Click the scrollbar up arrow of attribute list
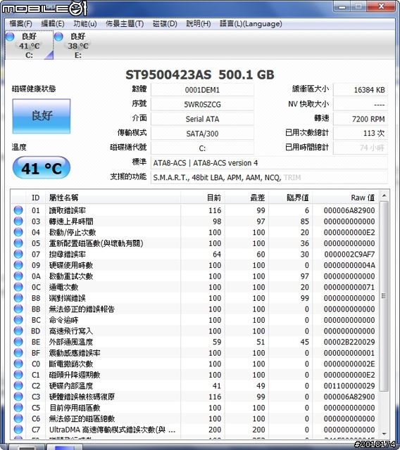 pos(384,195)
